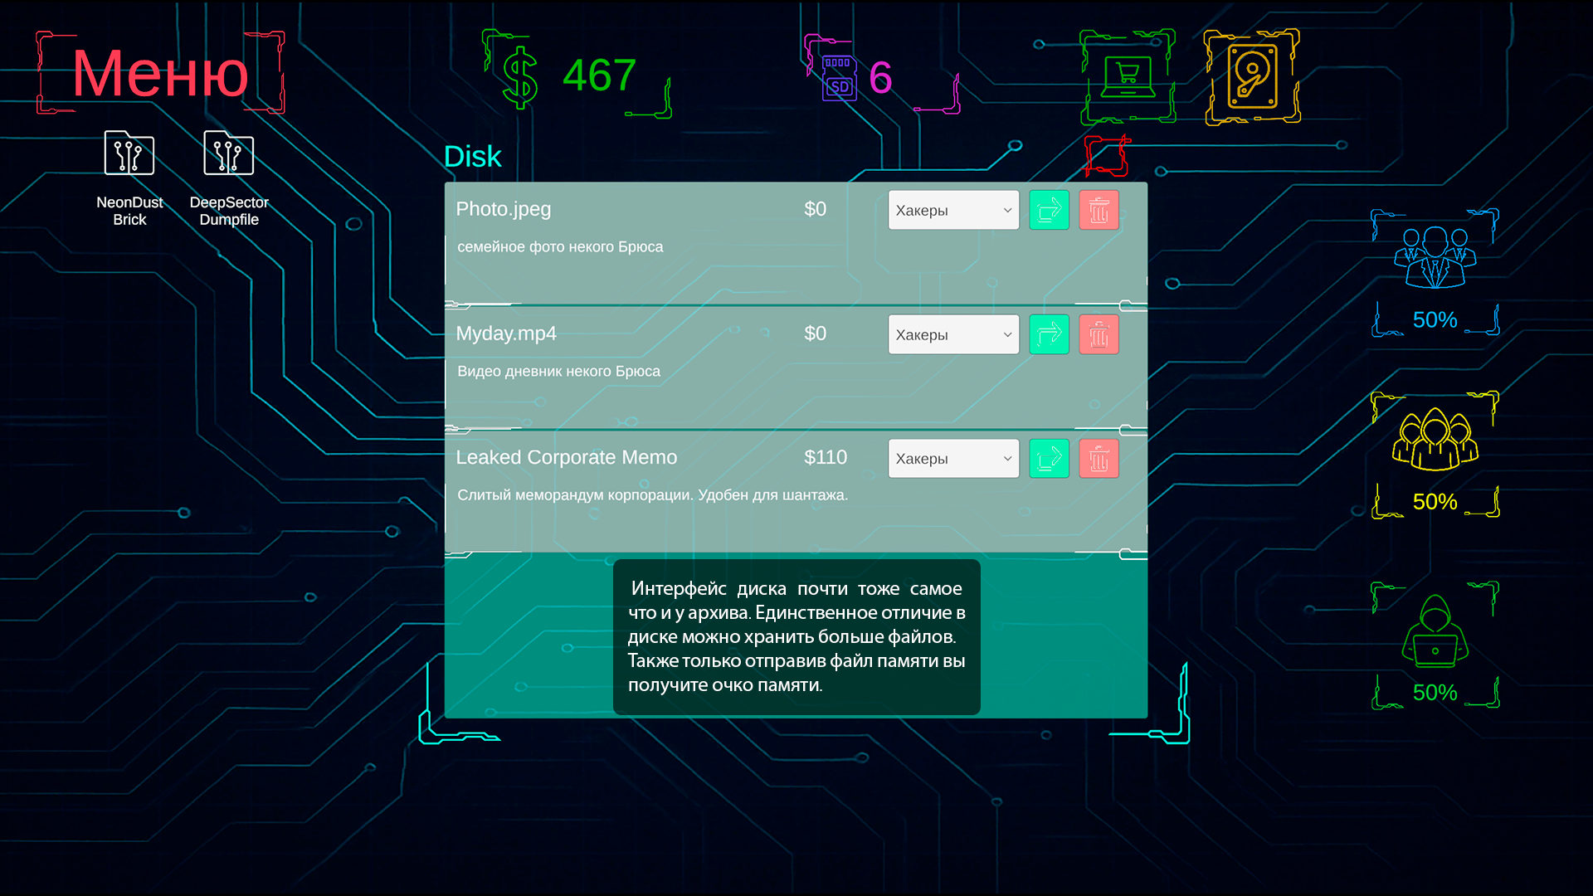1593x896 pixels.
Task: Click the red close bracket above disk panel
Action: (1108, 155)
